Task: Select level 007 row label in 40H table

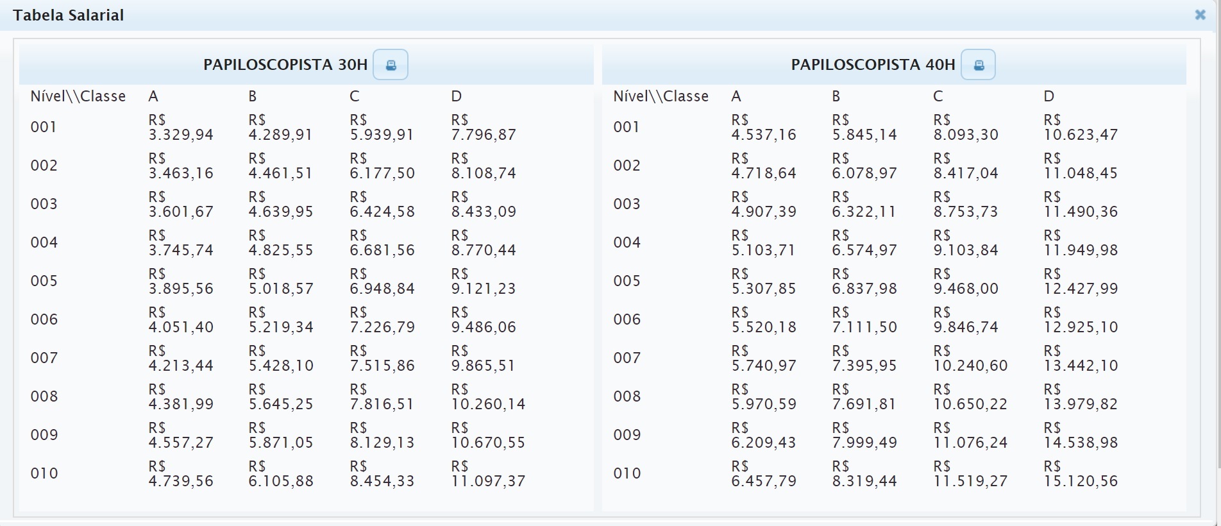Action: pyautogui.click(x=627, y=358)
